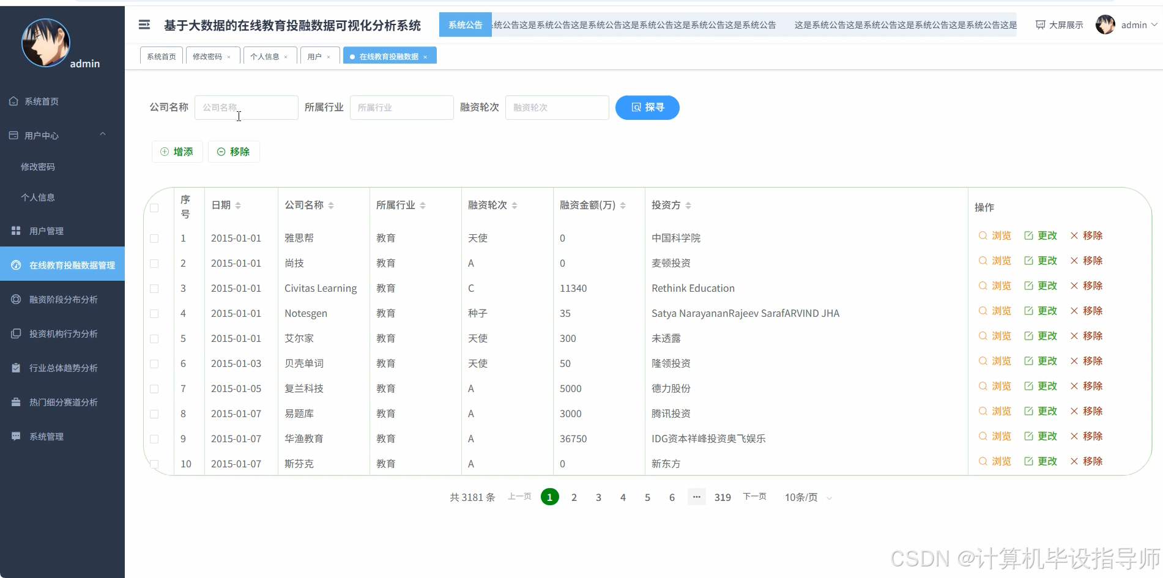This screenshot has width=1163, height=578.
Task: Check the row 7 复兰科技 checkbox
Action: click(x=154, y=389)
